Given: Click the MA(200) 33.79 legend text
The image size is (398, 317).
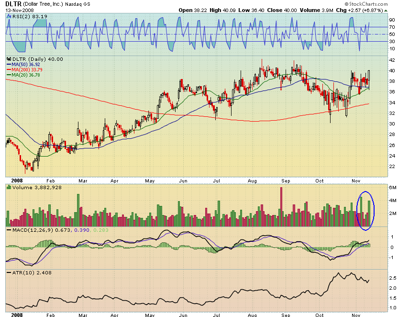Looking at the screenshot, I should tap(27, 70).
